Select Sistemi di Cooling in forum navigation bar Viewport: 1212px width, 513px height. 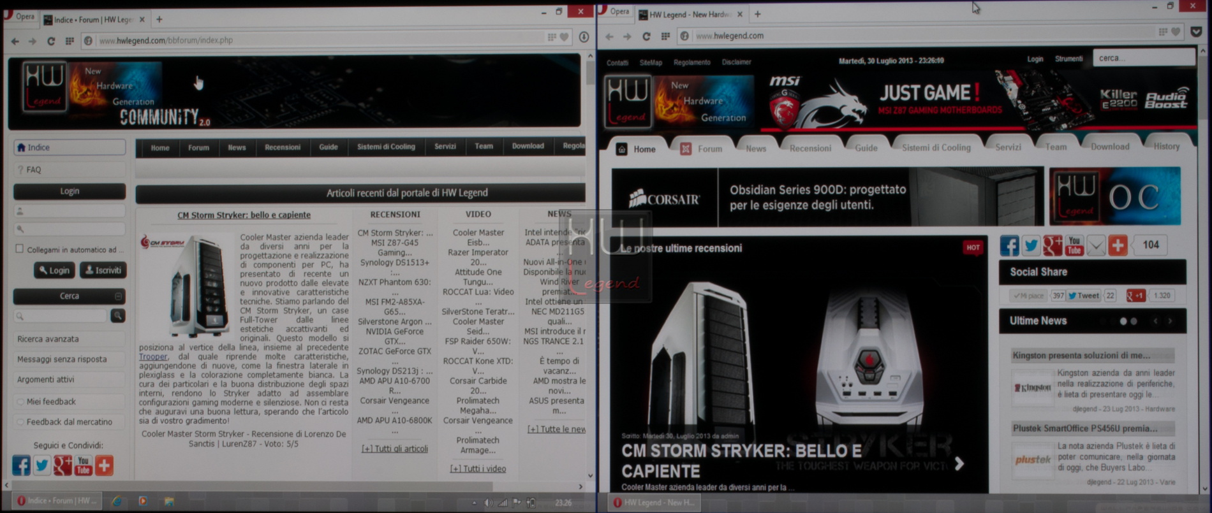pos(386,147)
